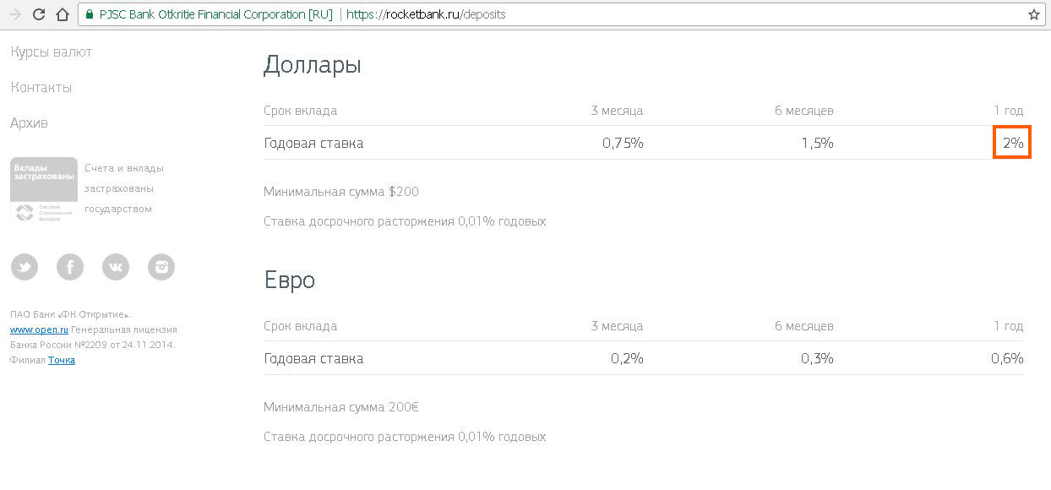Select the 'Архив' sidebar item
Screen dimensions: 1051x490
(30, 123)
